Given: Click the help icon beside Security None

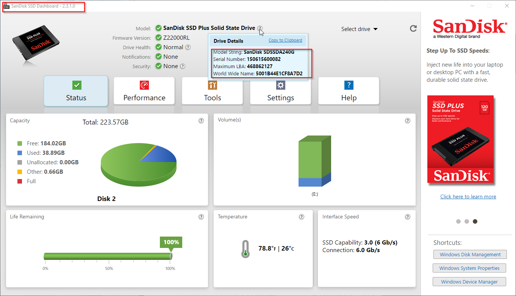Looking at the screenshot, I should pyautogui.click(x=183, y=66).
